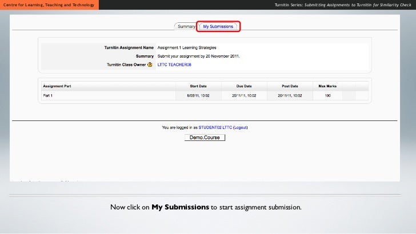Select the start date 8/08/11, 10:02
The width and height of the screenshot is (416, 234).
[x=198, y=96]
